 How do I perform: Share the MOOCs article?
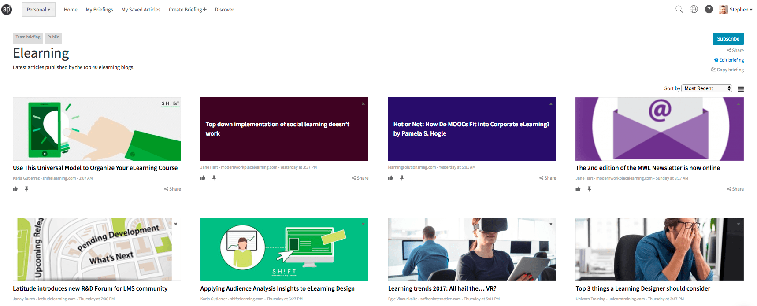[548, 178]
